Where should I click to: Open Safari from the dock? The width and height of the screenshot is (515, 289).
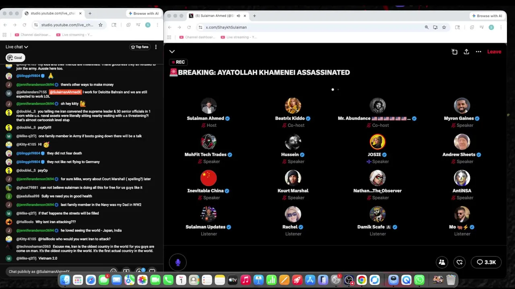tap(91, 280)
